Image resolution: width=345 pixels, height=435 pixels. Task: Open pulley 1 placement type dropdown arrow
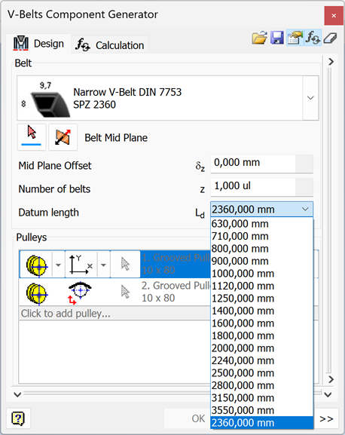pyautogui.click(x=103, y=265)
